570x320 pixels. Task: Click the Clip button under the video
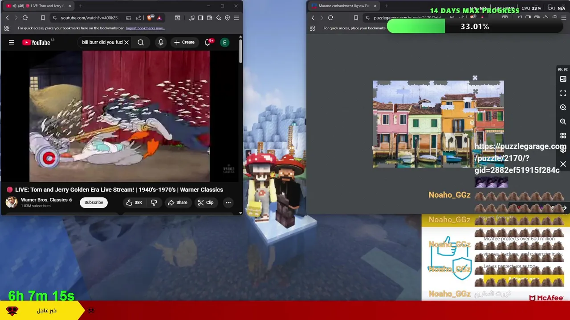pos(206,202)
